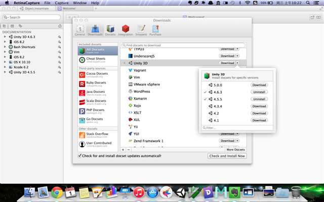Search inside Xcode 6.2 docset icon
This screenshot has width=324, height=202.
point(59,67)
